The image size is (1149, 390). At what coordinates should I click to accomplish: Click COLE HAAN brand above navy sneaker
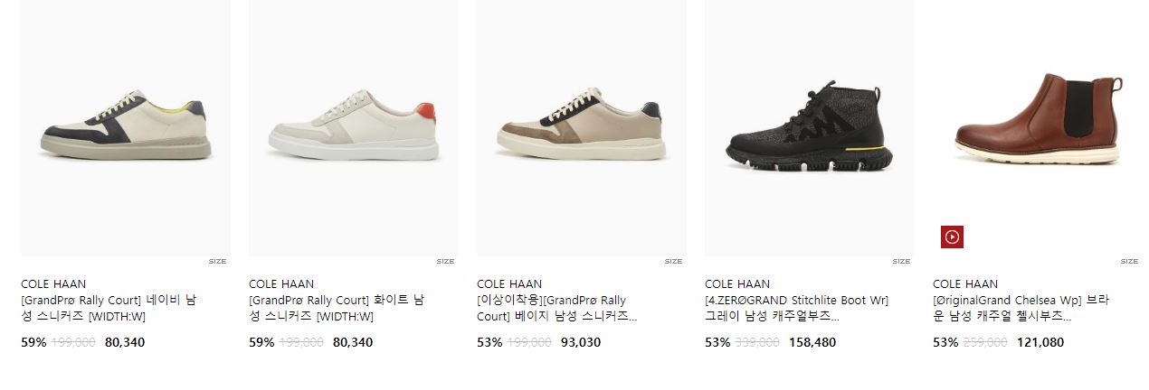[x=53, y=283]
